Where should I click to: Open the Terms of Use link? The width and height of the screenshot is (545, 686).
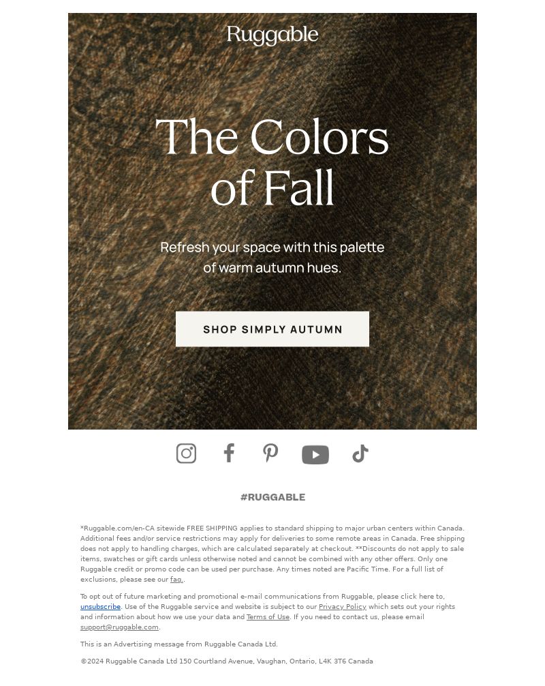[x=268, y=617]
